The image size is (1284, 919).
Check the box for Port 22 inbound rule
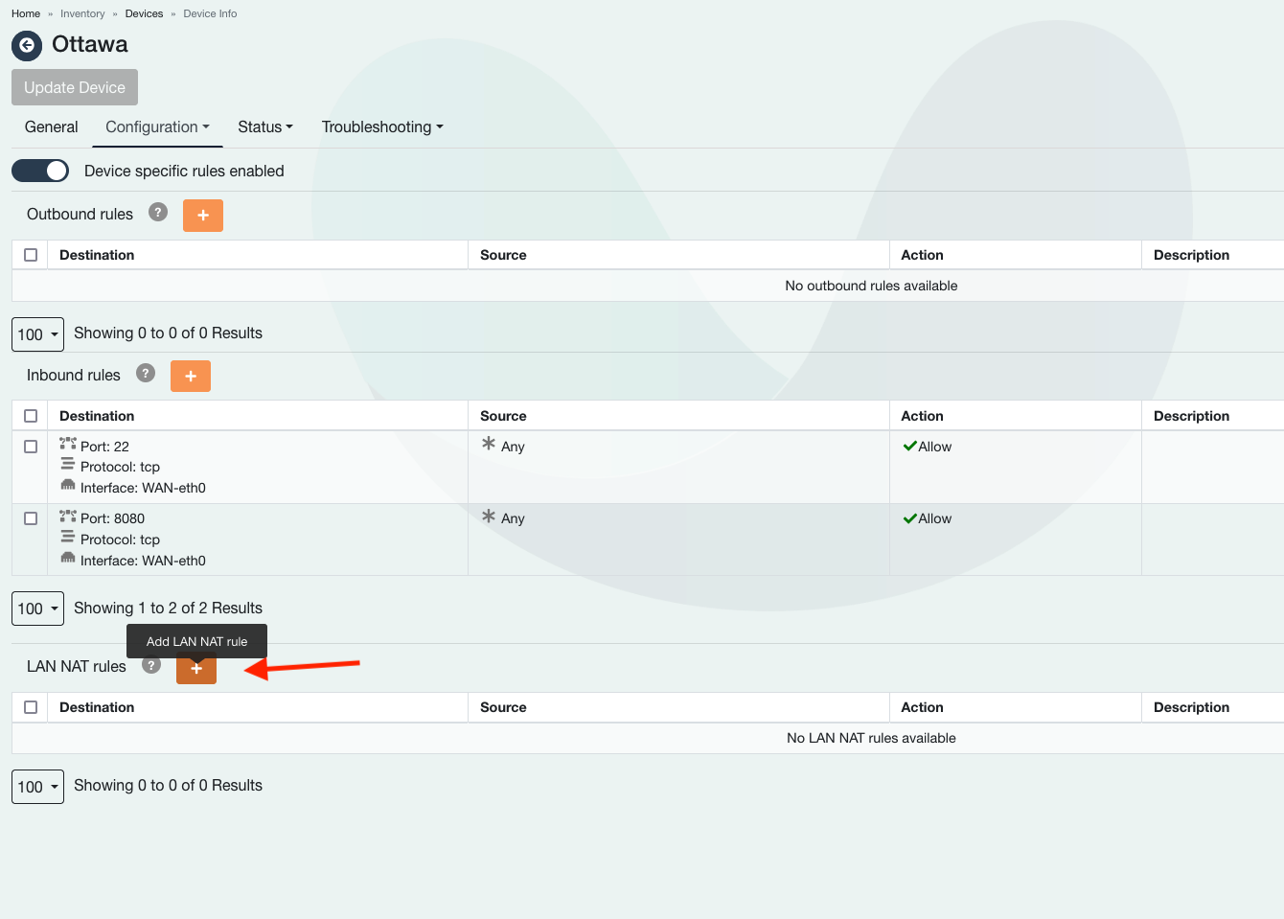[x=31, y=447]
